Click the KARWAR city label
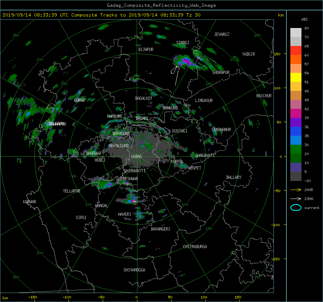 coord(29,201)
